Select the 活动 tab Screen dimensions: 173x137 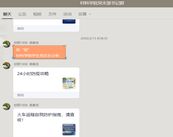(x=67, y=14)
